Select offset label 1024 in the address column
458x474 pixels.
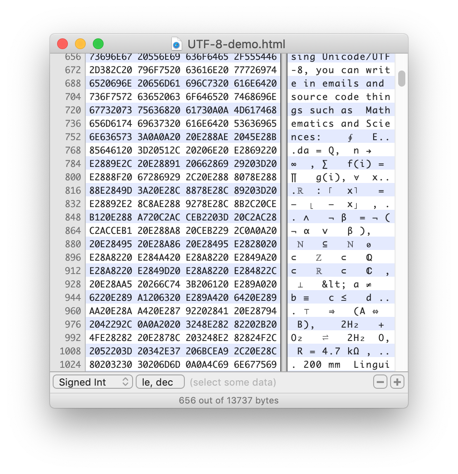[71, 365]
